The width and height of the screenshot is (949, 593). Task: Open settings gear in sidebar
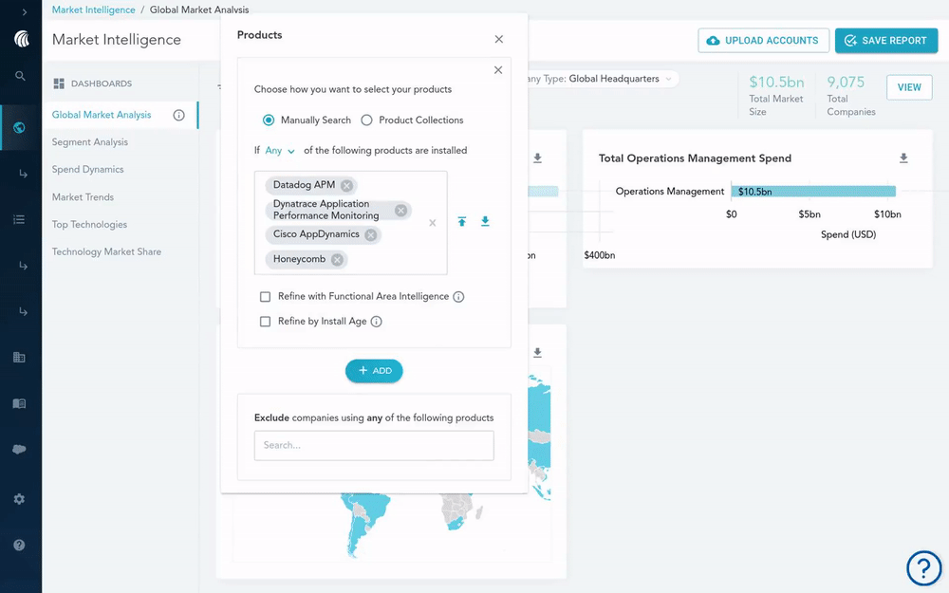19,499
